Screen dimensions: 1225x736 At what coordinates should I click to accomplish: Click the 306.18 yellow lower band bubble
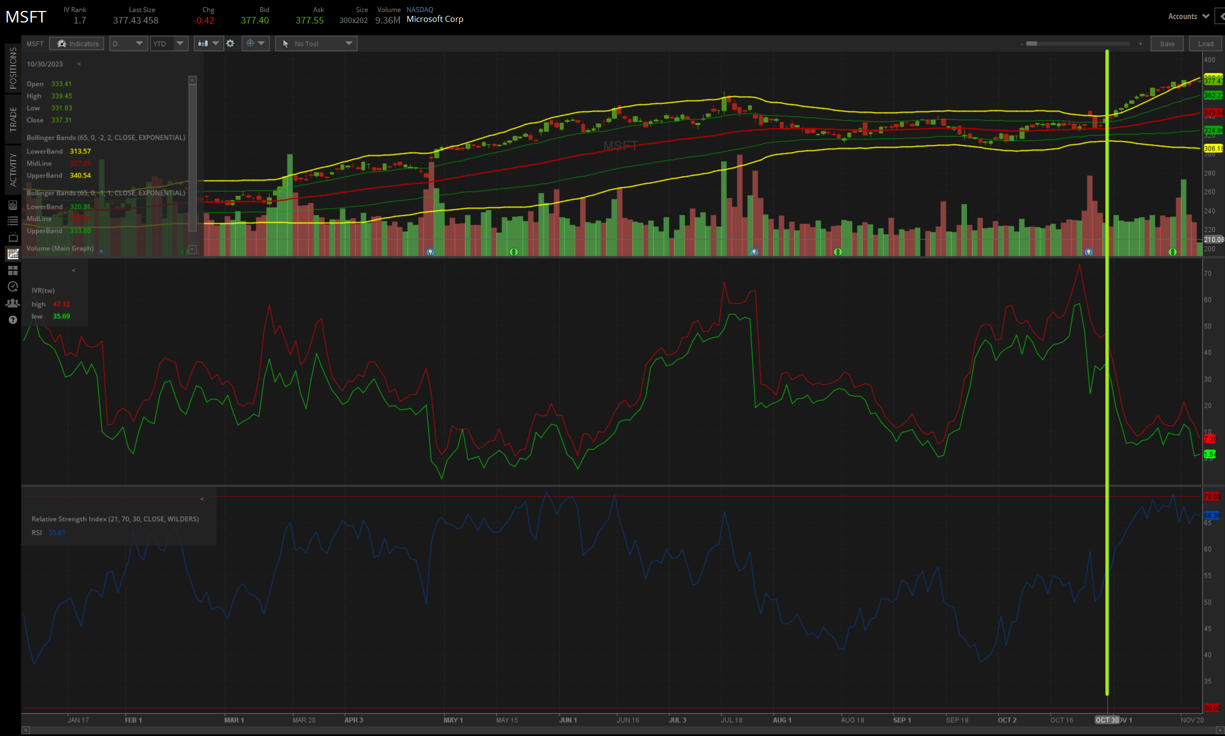(x=1213, y=149)
